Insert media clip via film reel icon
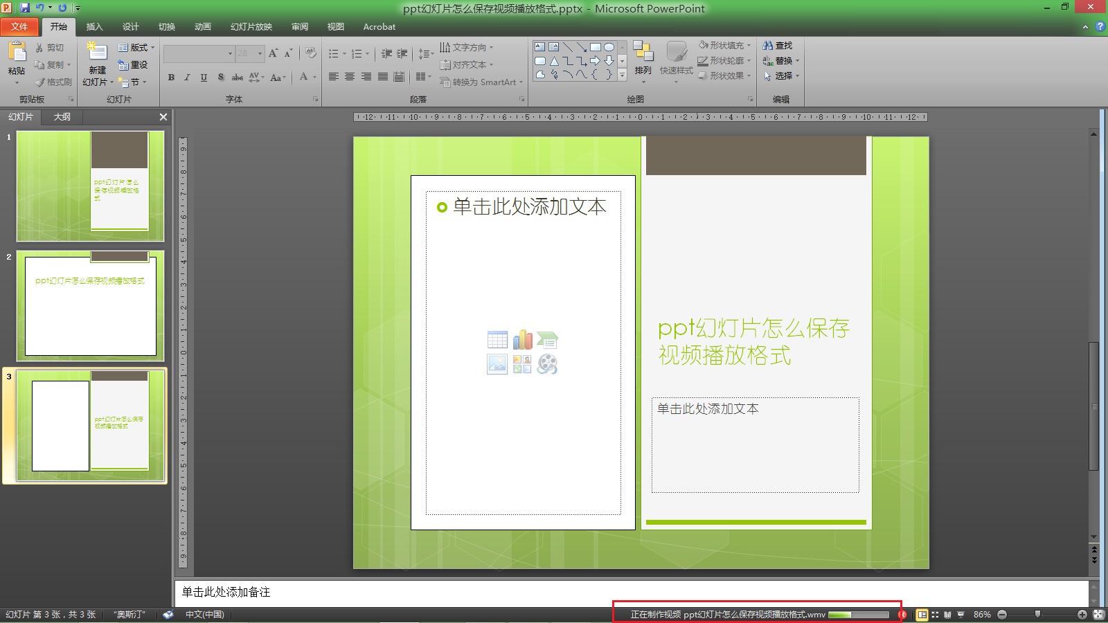 point(547,364)
